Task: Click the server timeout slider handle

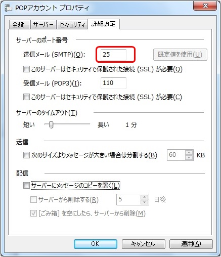Action: (x=51, y=125)
